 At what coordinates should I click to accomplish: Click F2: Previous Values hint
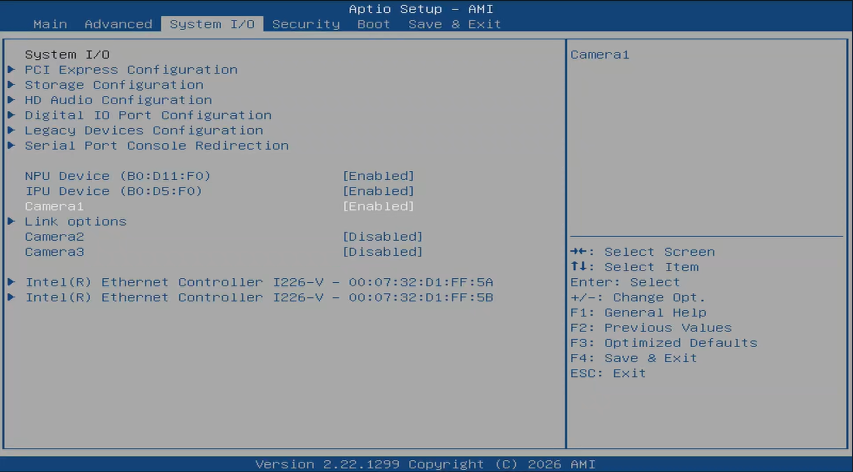click(x=651, y=327)
